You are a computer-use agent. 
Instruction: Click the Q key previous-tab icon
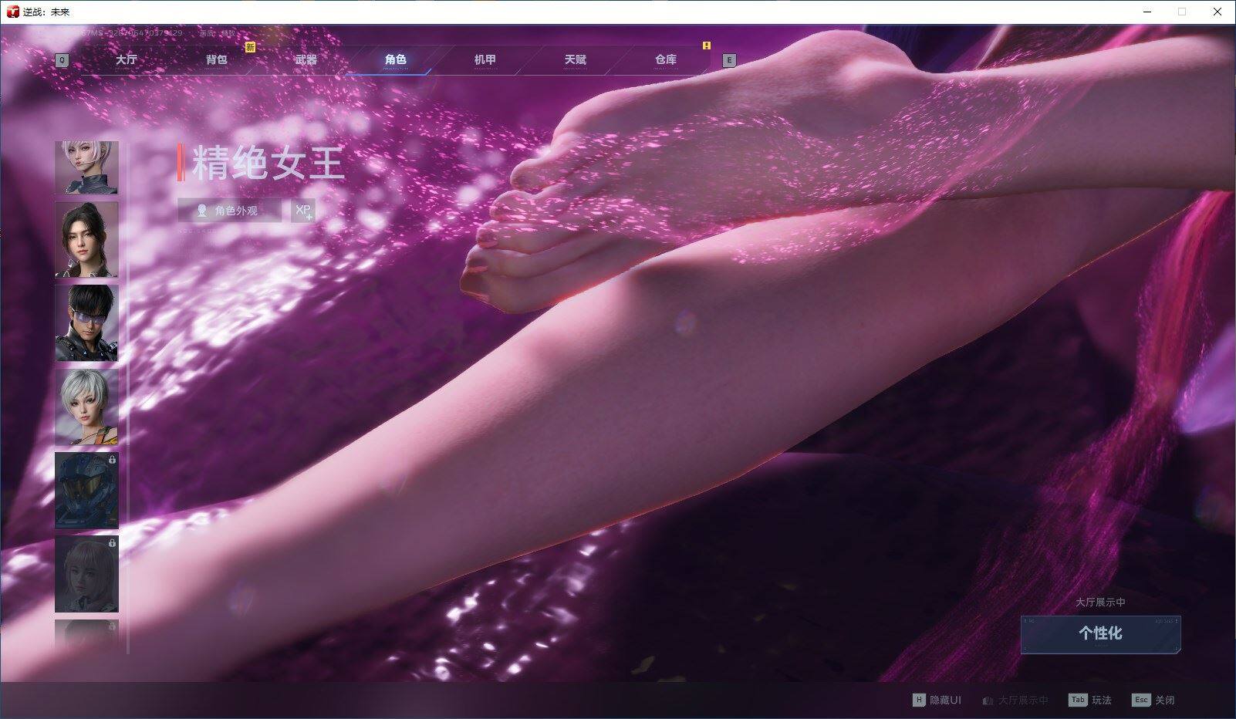pos(62,60)
